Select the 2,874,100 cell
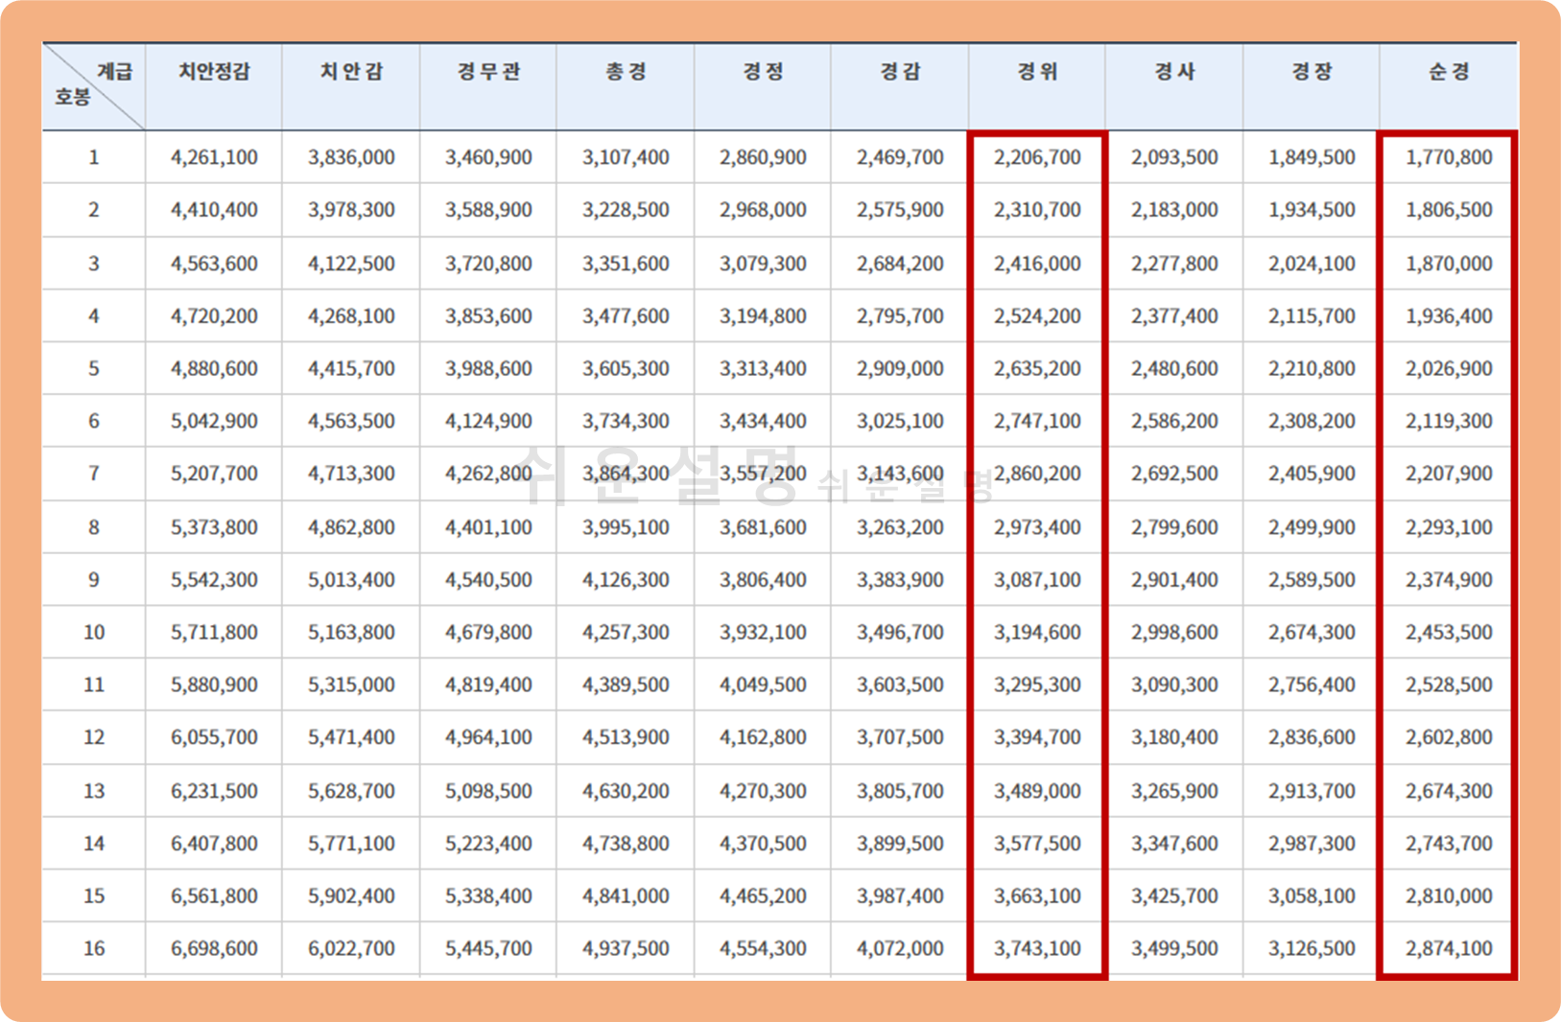This screenshot has width=1561, height=1022. [x=1449, y=949]
